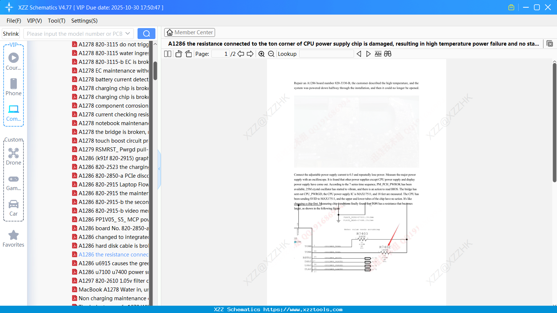This screenshot has width=557, height=313.
Task: Open A1286 820-2523 the charging file
Action: (110, 167)
